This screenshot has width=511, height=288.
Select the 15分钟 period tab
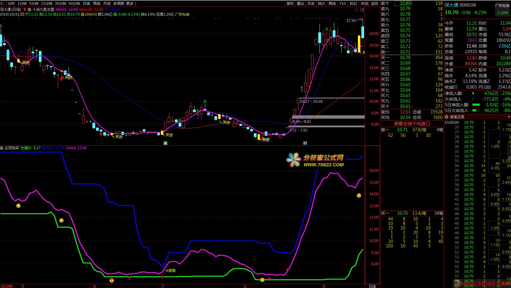click(x=46, y=3)
